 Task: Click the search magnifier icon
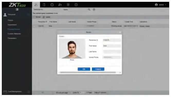point(89,9)
